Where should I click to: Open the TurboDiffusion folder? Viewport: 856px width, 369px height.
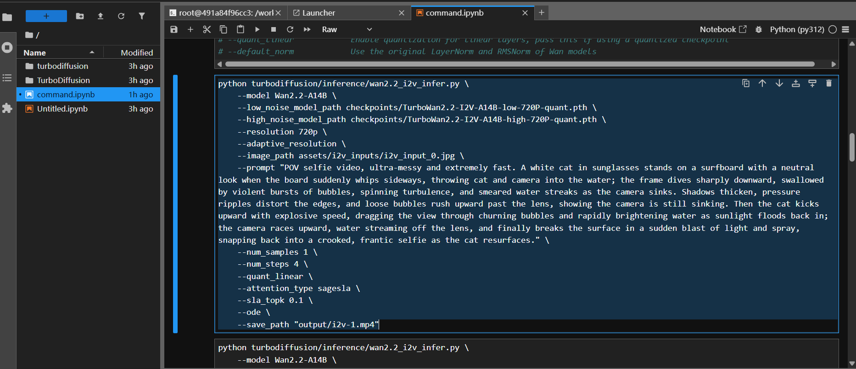pos(63,80)
